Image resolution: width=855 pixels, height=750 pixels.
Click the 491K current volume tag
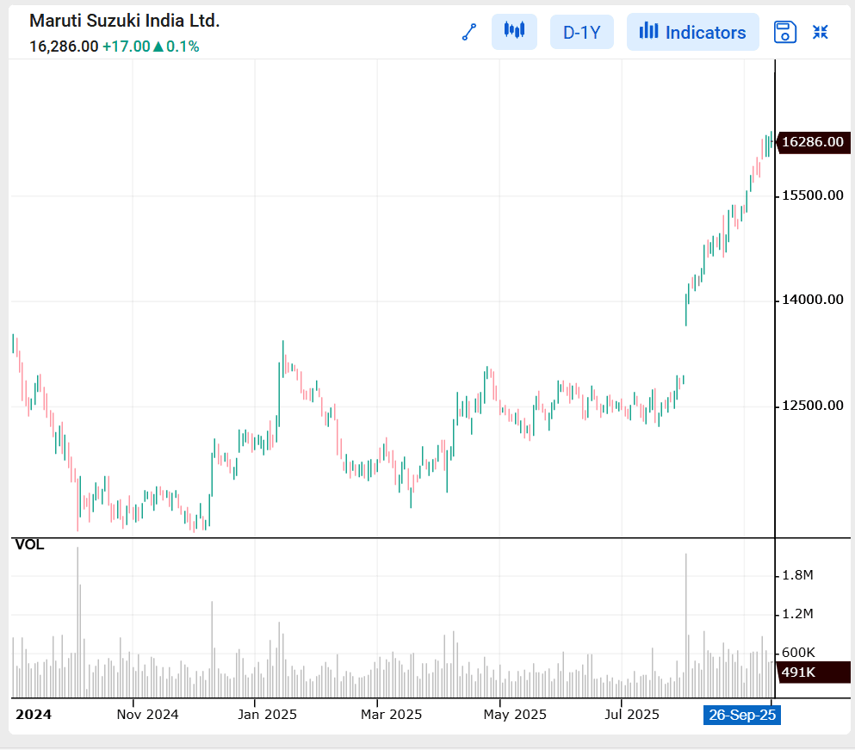813,672
